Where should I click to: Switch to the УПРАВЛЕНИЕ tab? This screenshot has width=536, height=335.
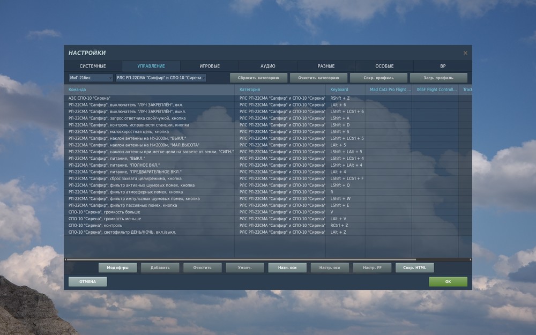151,66
